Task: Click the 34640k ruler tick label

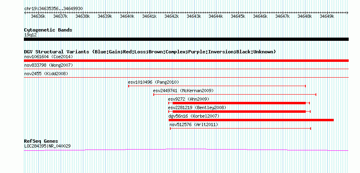Action: tap(127, 16)
